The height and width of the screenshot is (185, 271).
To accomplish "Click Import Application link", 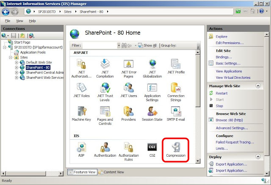I will pyautogui.click(x=231, y=171).
